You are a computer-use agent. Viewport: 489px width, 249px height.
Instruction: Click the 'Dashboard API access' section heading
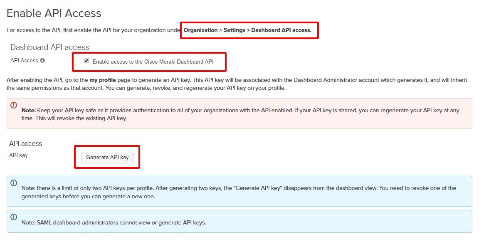pos(50,47)
